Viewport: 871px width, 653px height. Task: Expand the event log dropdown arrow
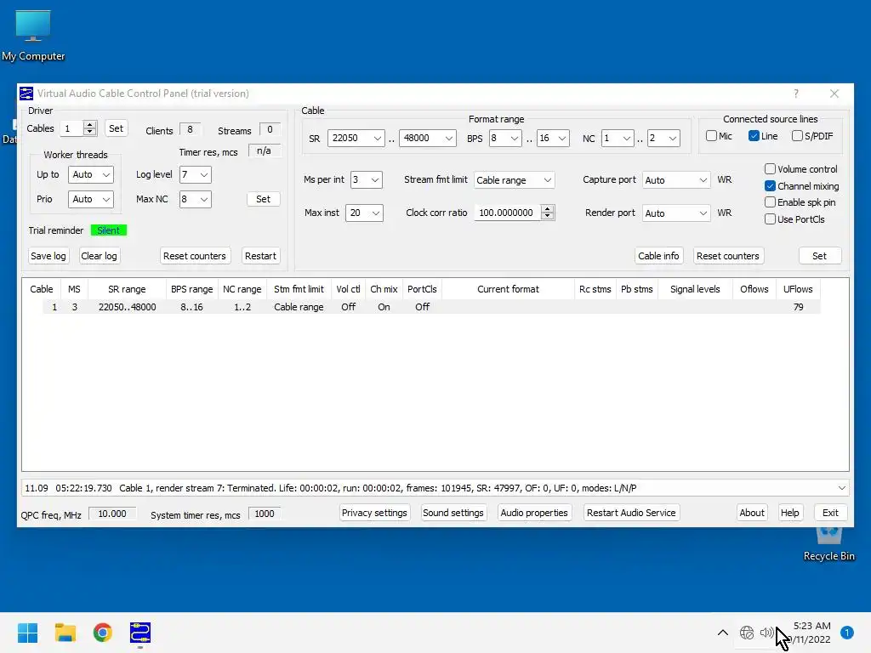coord(841,488)
